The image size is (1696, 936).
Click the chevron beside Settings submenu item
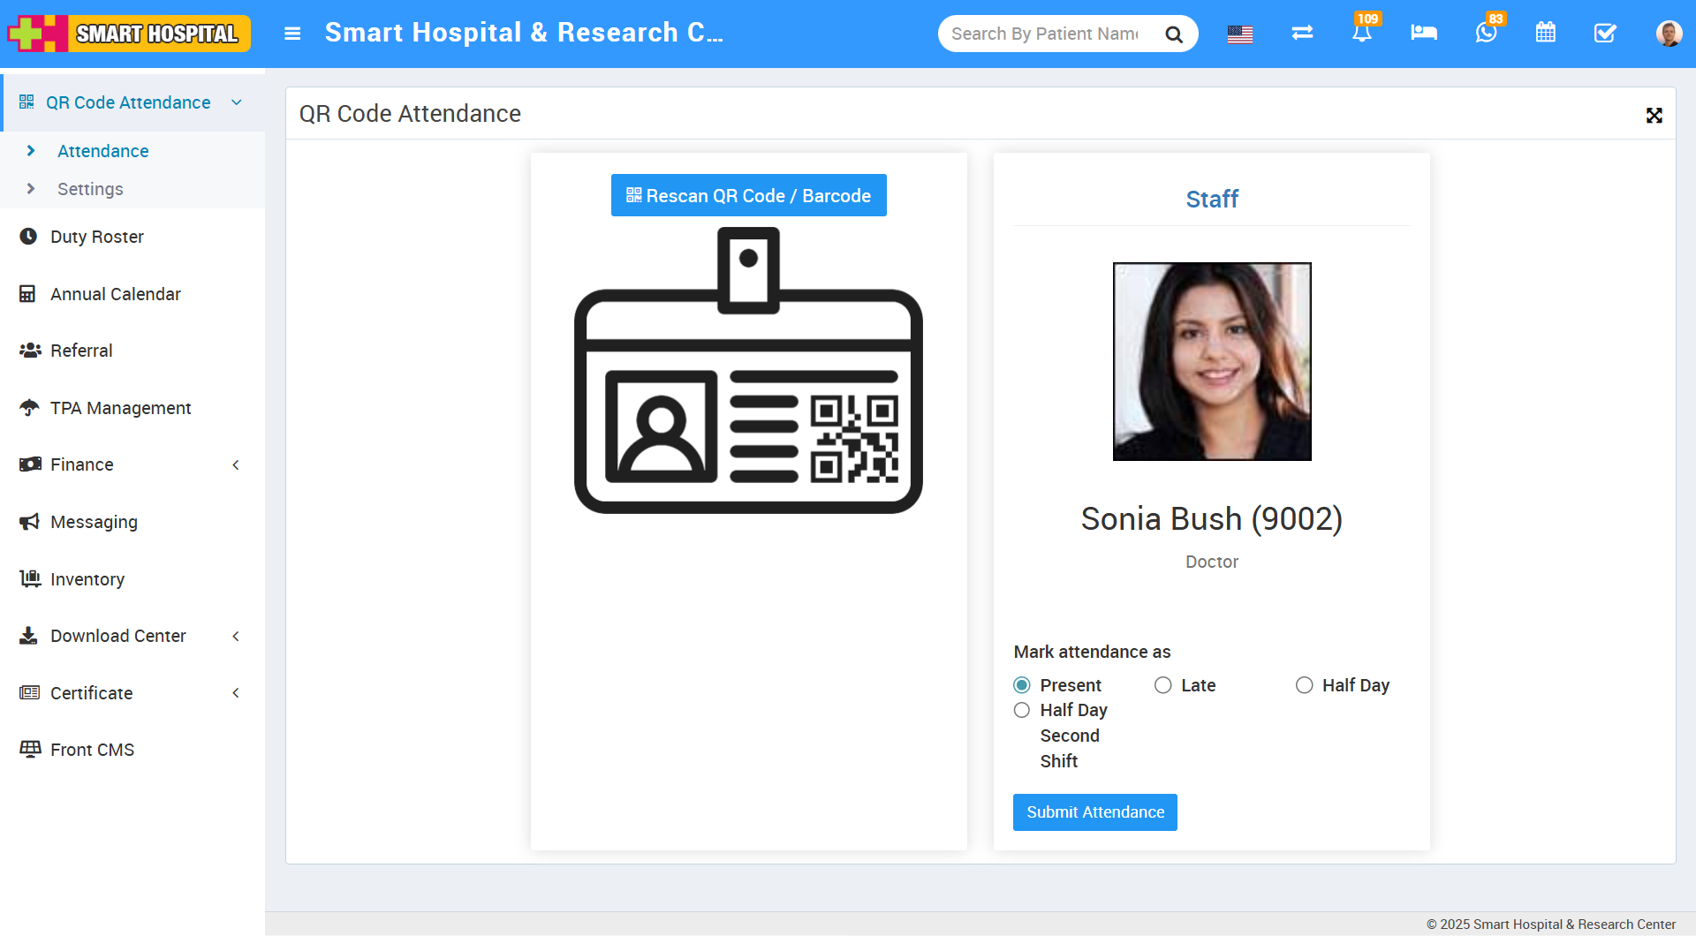pyautogui.click(x=31, y=189)
